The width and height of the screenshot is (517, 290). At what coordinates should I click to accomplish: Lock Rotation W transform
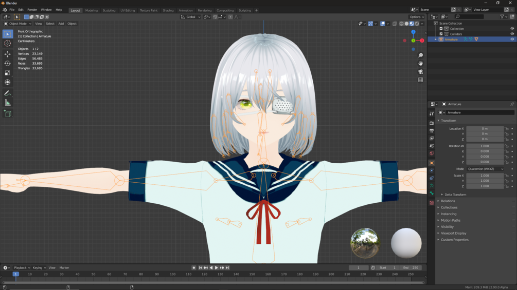[507, 146]
